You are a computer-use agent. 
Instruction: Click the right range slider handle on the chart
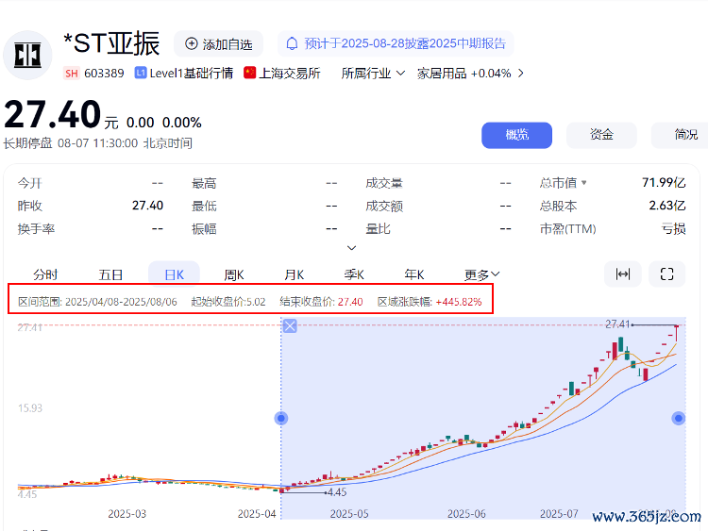[x=678, y=418]
